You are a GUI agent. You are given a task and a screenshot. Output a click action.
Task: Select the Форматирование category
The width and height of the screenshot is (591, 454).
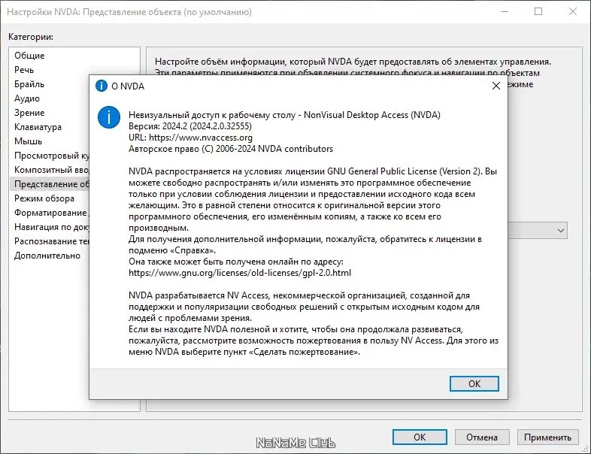click(50, 213)
